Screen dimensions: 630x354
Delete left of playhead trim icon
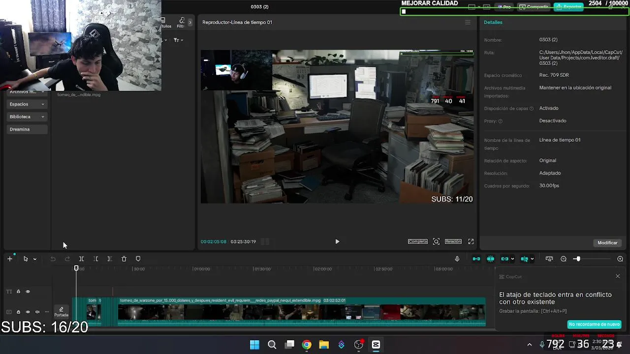[96, 259]
